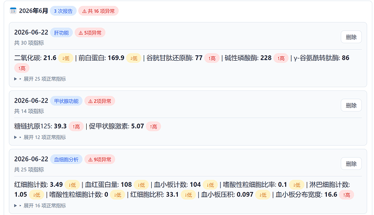Click the 嗜酸性粒细胞比率: 0.1 value

tap(255, 185)
